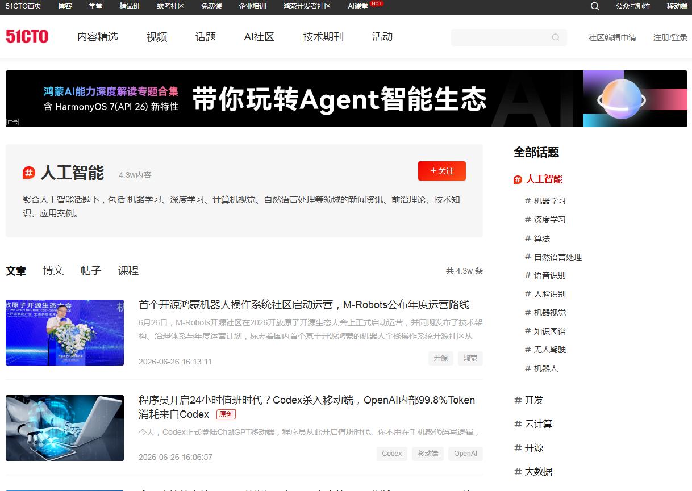The width and height of the screenshot is (692, 491).
Task: Click the OpenAI tag
Action: coord(465,454)
